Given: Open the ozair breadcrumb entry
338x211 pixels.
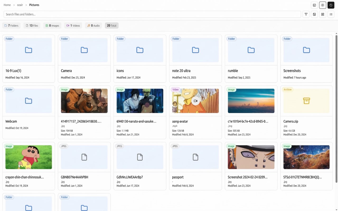Looking at the screenshot, I should (20, 5).
